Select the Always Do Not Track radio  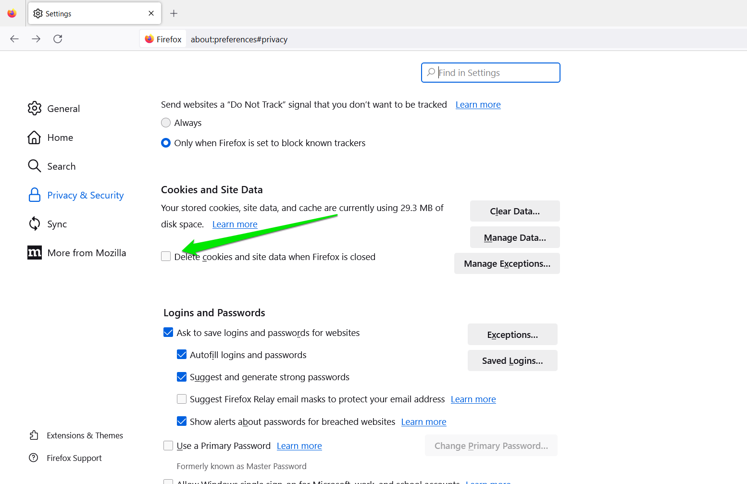coord(166,123)
